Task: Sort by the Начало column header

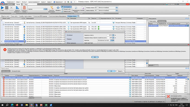Action: tap(10, 76)
